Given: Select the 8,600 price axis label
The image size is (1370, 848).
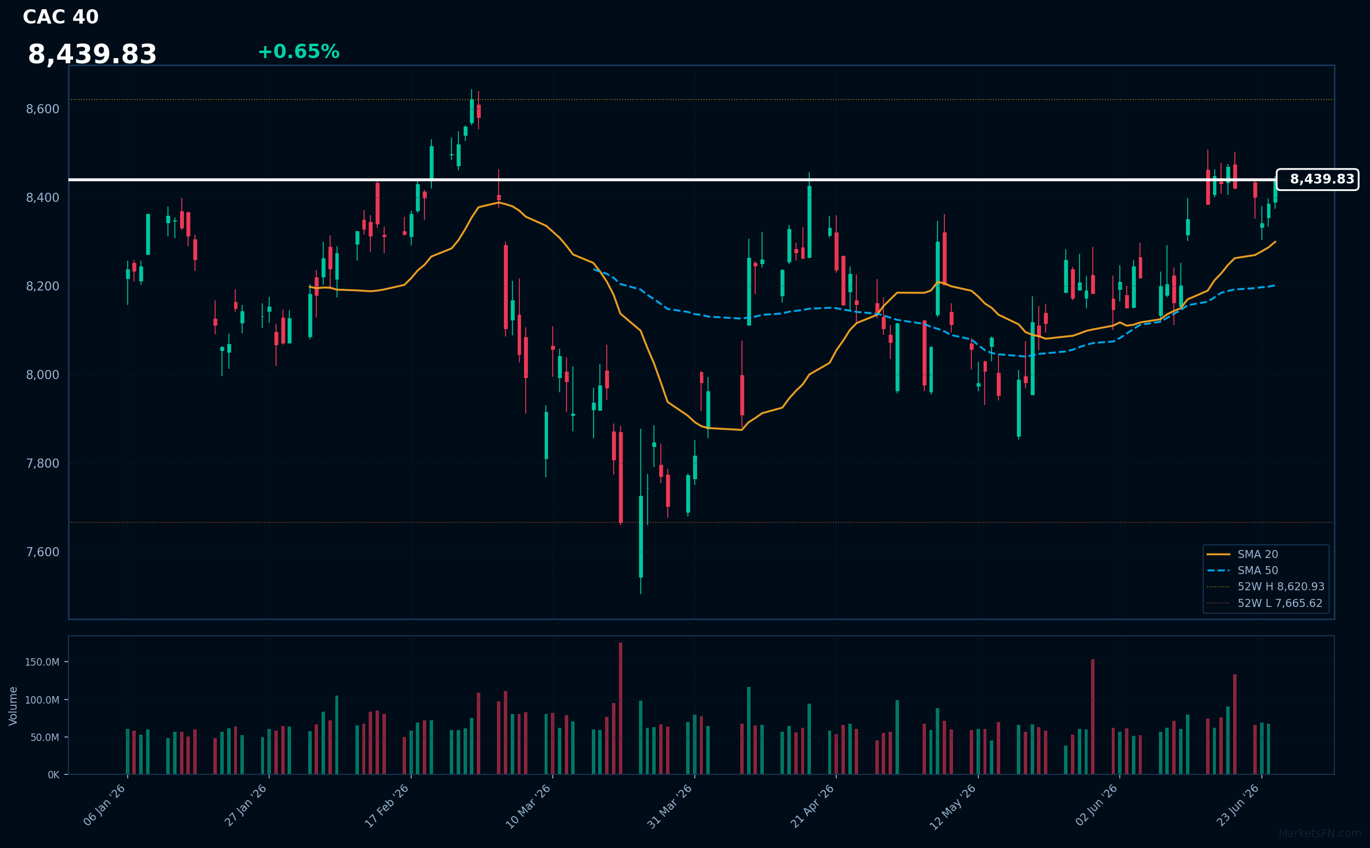Looking at the screenshot, I should [x=43, y=109].
